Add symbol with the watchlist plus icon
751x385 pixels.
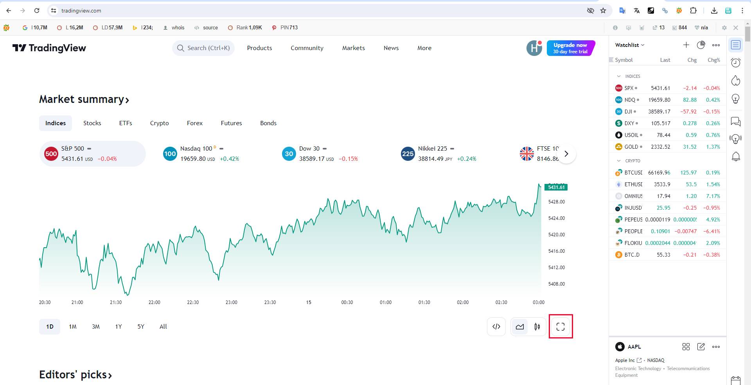686,45
